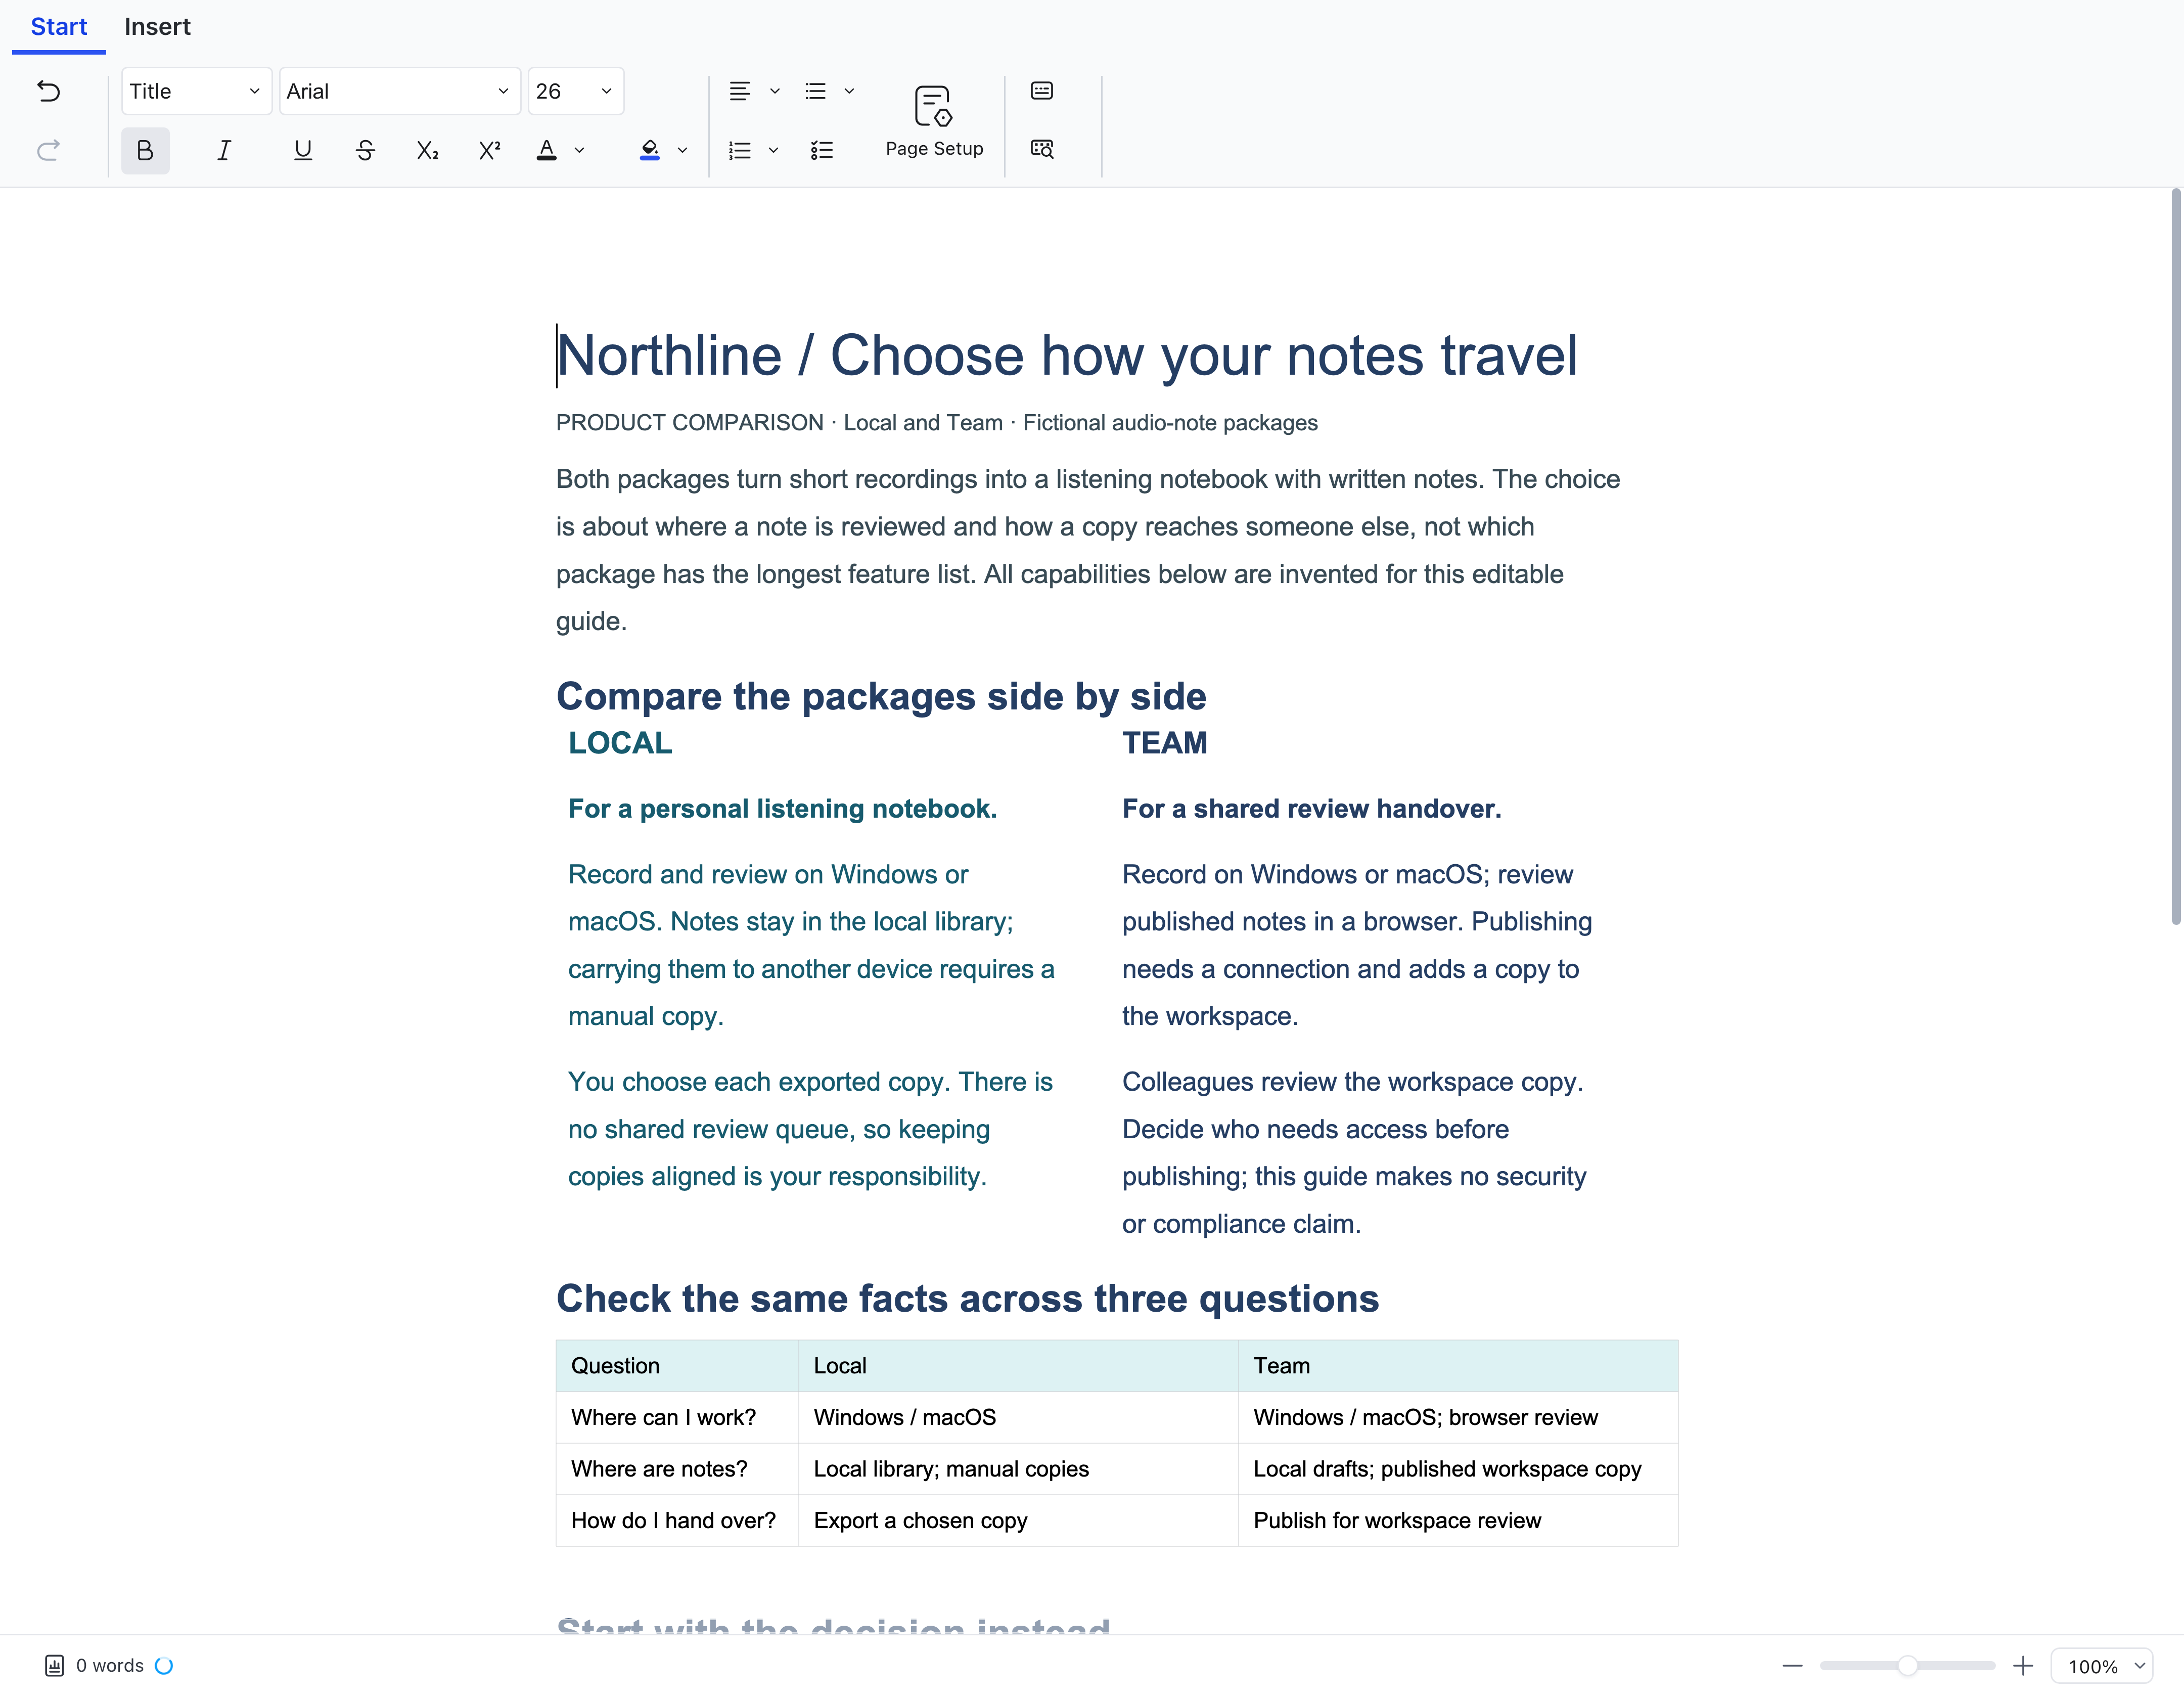The width and height of the screenshot is (2184, 1696).
Task: Click heading Compare the packages side by side
Action: click(x=881, y=696)
